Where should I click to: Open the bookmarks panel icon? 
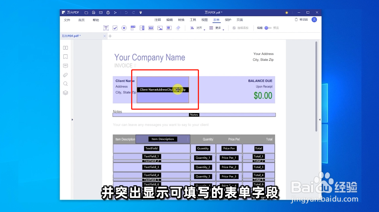pyautogui.click(x=66, y=57)
